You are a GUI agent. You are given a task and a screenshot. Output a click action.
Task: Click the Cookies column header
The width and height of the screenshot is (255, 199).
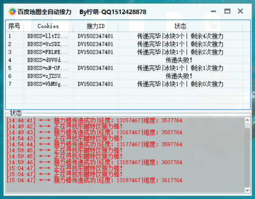tap(48, 26)
